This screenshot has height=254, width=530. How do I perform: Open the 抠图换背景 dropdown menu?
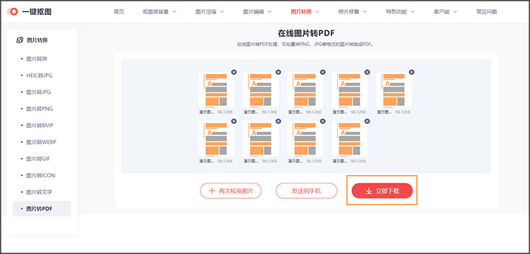(x=160, y=12)
